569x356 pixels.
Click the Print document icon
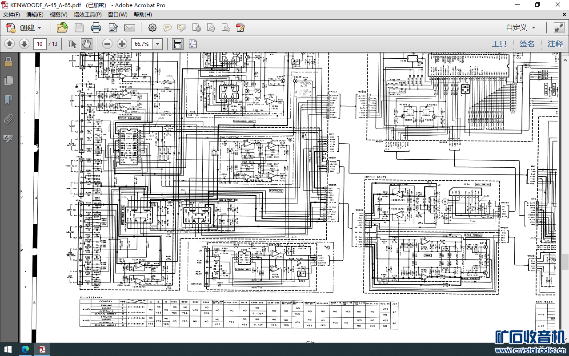pyautogui.click(x=96, y=28)
